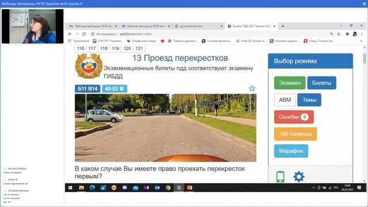Open File Explorer from the taskbar

pyautogui.click(x=81, y=188)
